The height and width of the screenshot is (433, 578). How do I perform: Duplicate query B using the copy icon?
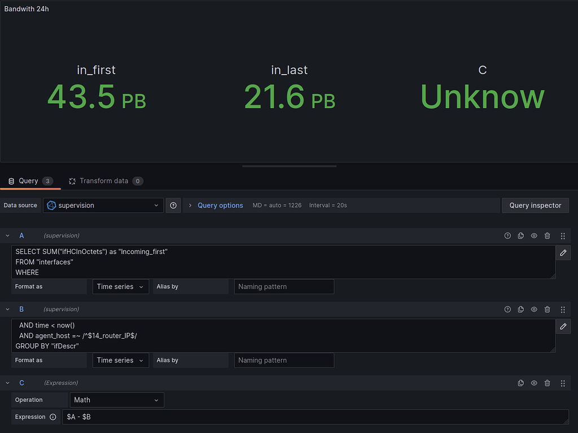[x=520, y=309]
